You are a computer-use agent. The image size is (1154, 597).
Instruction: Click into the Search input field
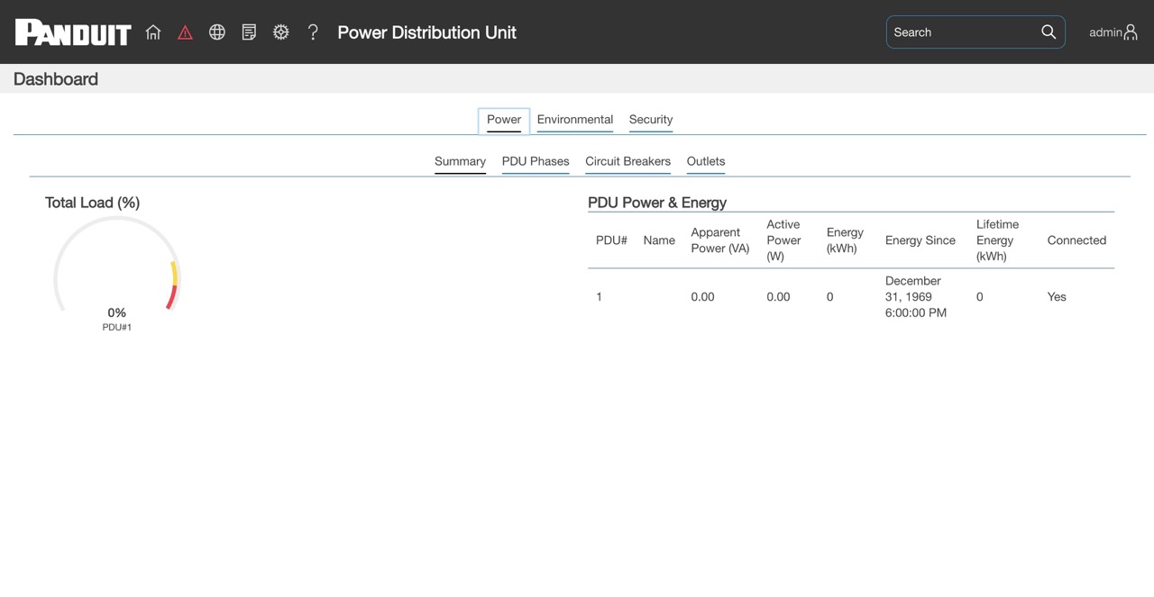click(x=963, y=32)
